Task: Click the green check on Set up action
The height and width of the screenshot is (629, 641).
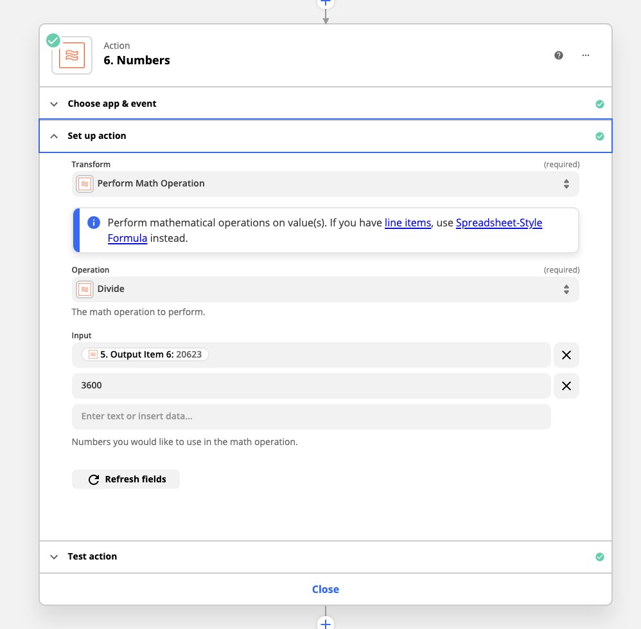Action: tap(600, 136)
